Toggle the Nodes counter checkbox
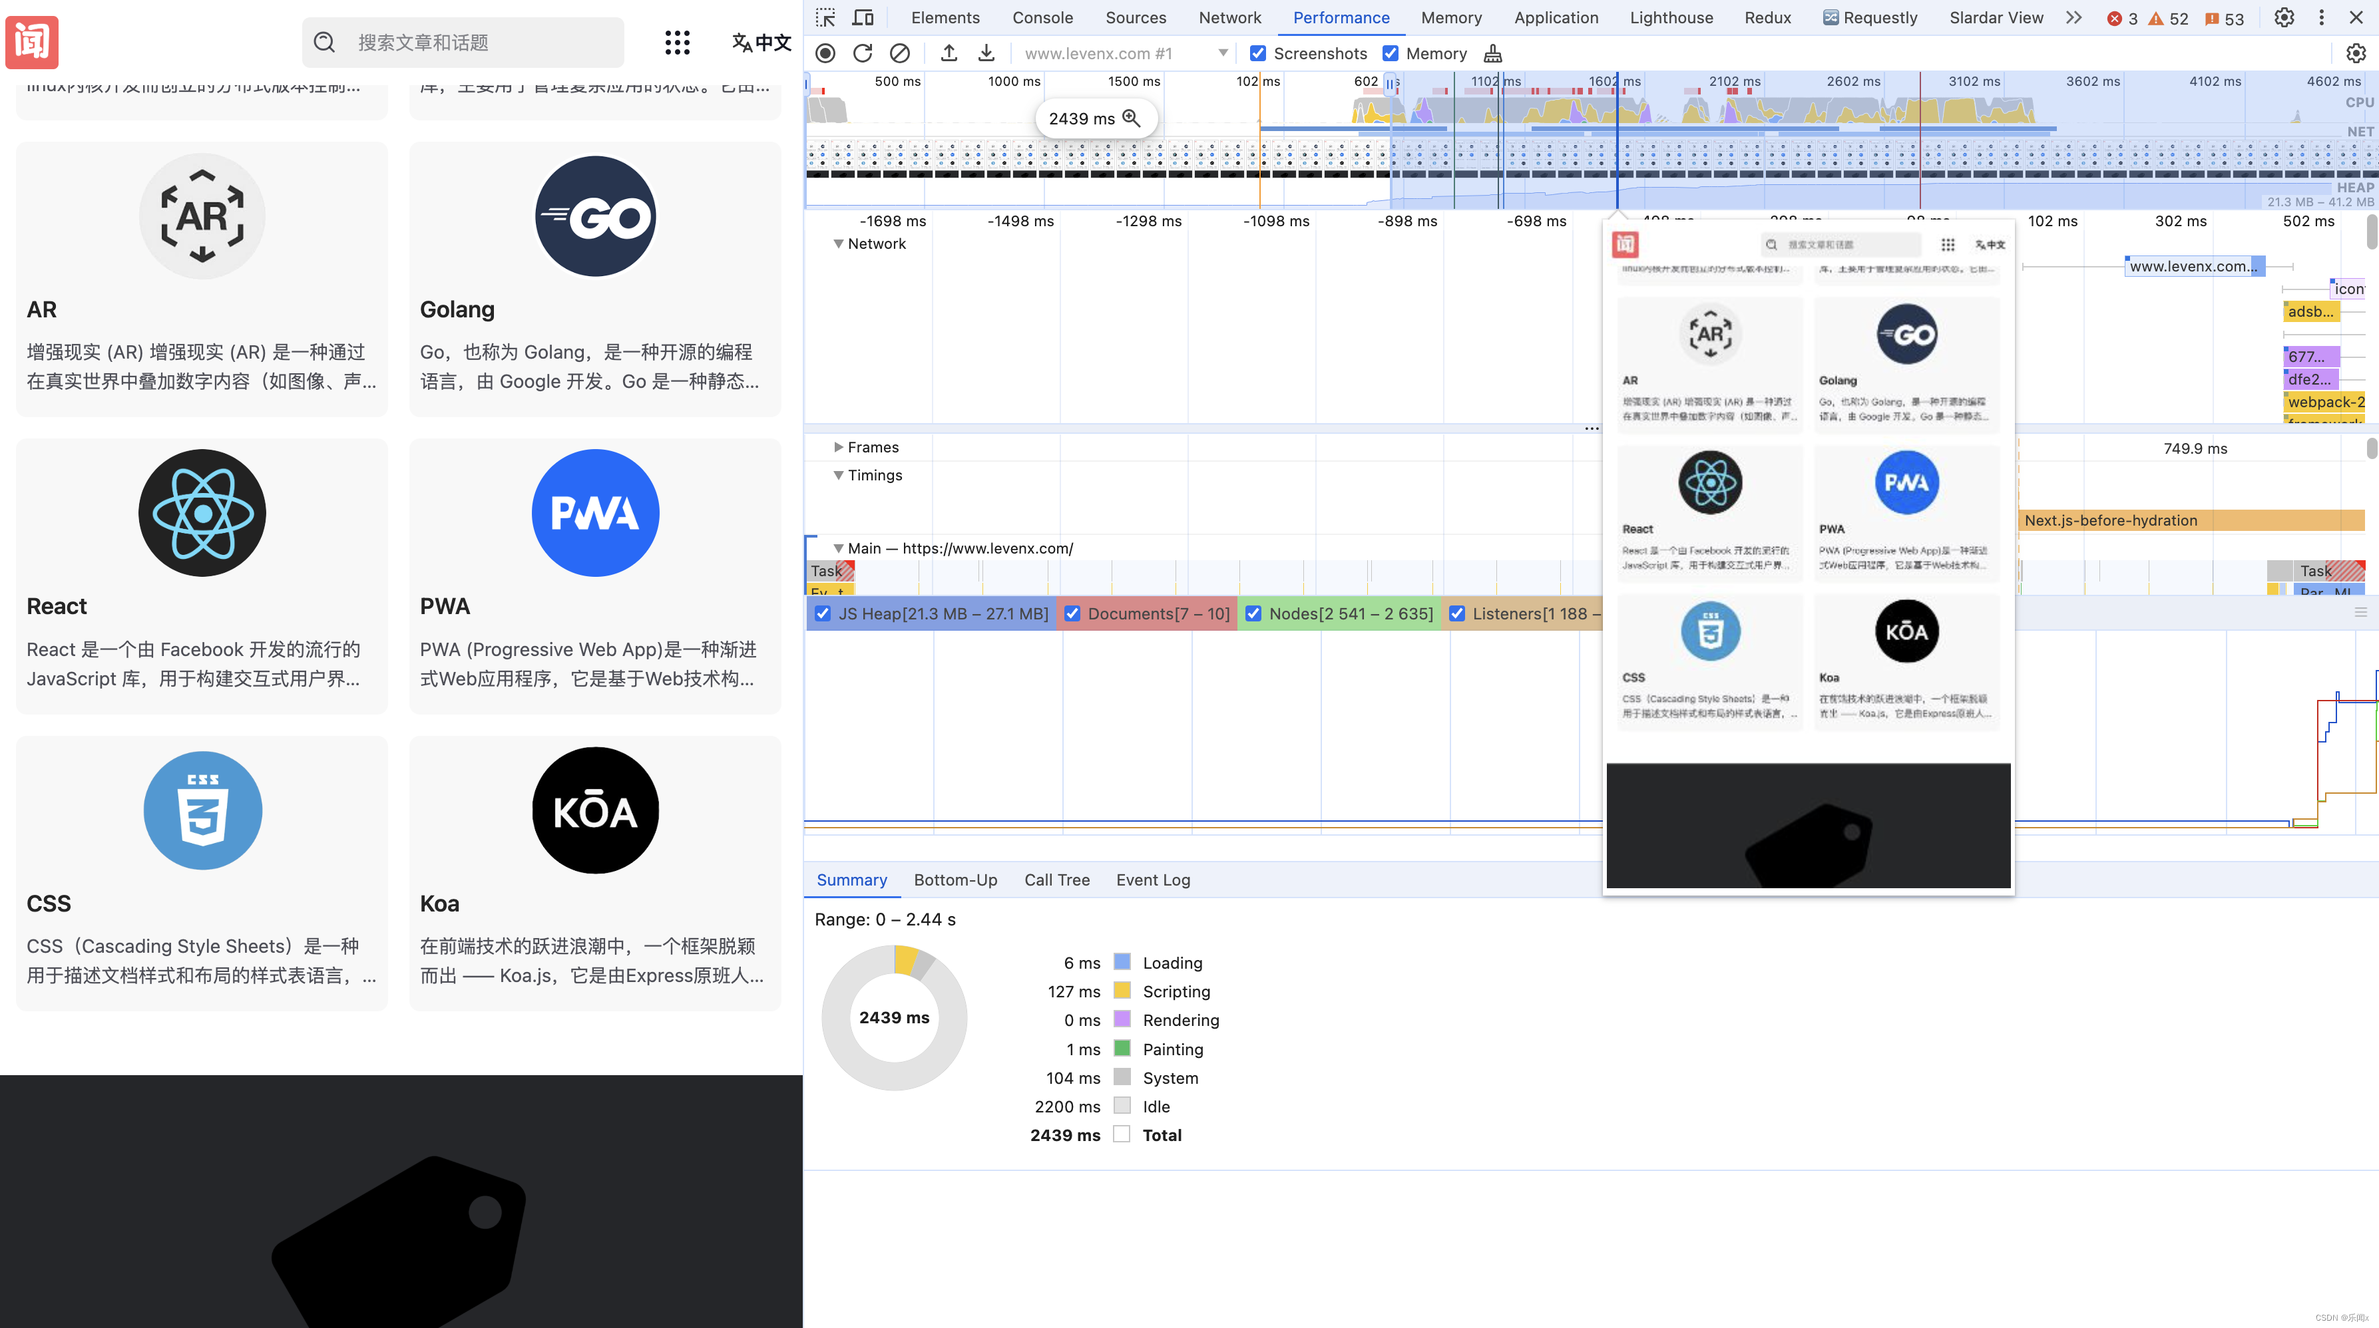Viewport: 2379px width, 1328px height. [1253, 613]
